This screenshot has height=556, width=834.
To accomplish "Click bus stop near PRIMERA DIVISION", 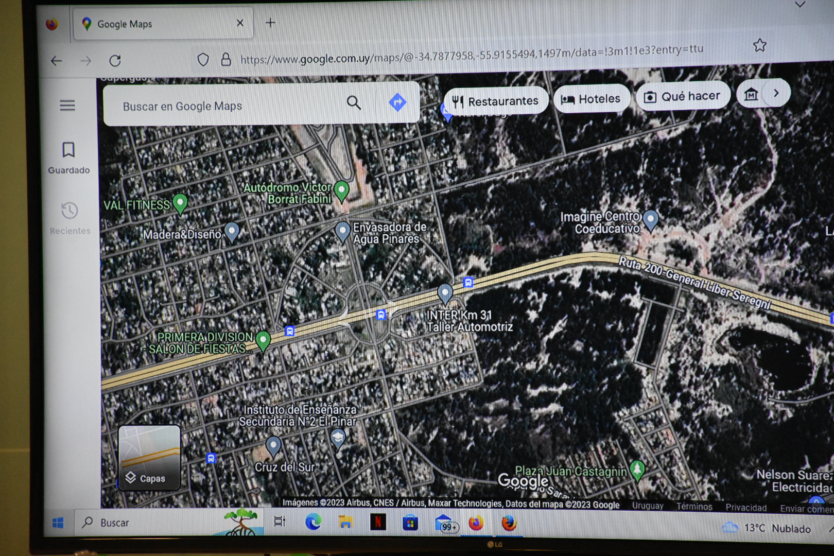I will point(290,331).
